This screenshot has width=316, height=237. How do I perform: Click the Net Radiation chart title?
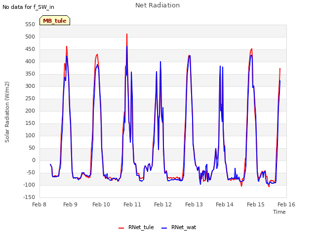coord(158,5)
